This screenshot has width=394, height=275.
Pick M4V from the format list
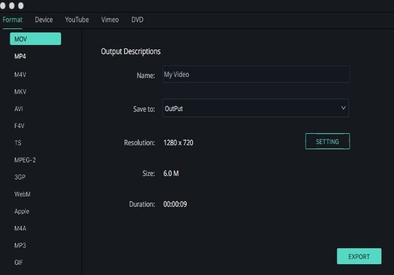(20, 75)
